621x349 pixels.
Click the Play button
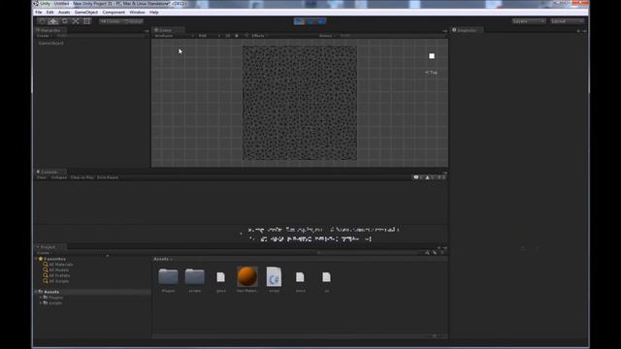pos(299,21)
